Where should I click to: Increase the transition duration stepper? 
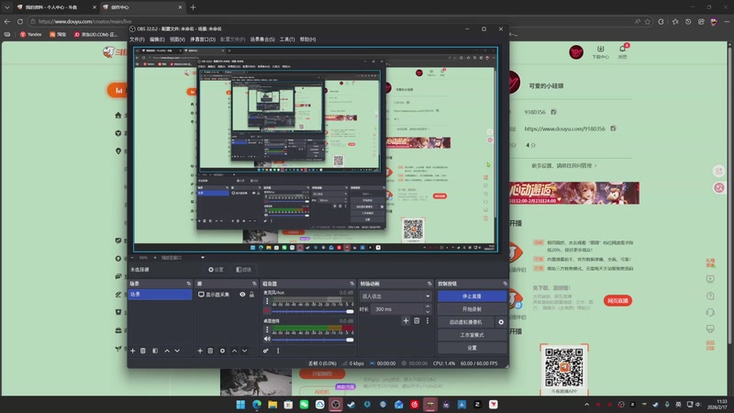428,307
